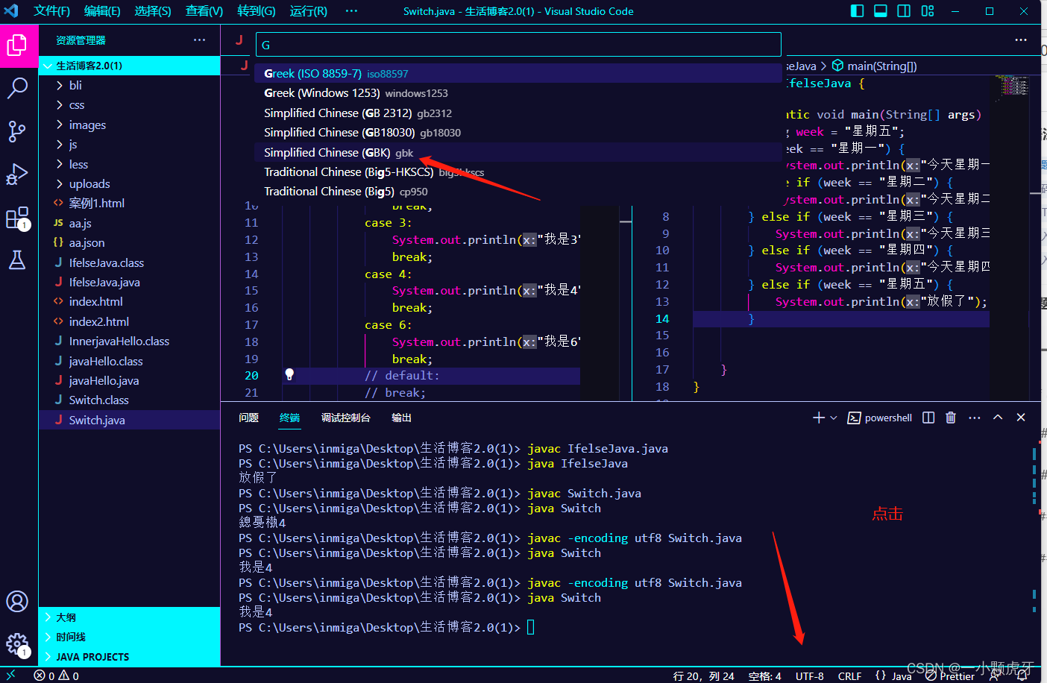Switch to the 问题 panel tab

click(x=248, y=418)
